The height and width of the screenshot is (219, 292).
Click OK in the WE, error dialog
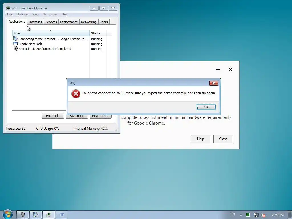pyautogui.click(x=206, y=107)
